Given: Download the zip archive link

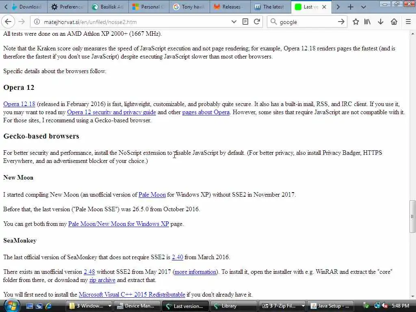Looking at the screenshot, I should (102, 280).
